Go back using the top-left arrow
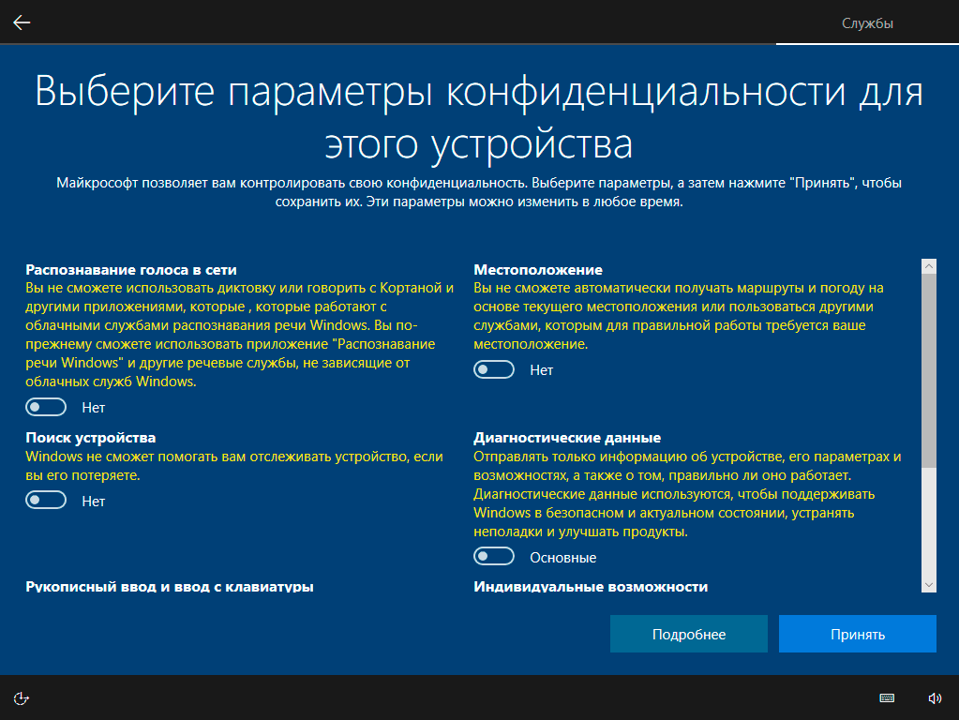Screen dimensions: 959x720 pos(22,22)
